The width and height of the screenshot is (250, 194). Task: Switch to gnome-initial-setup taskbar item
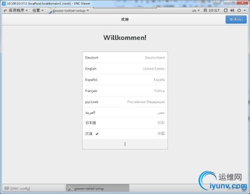point(97,188)
